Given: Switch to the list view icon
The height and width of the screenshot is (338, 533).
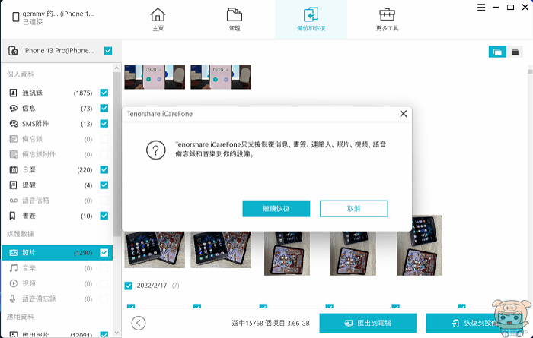Looking at the screenshot, I should point(515,52).
